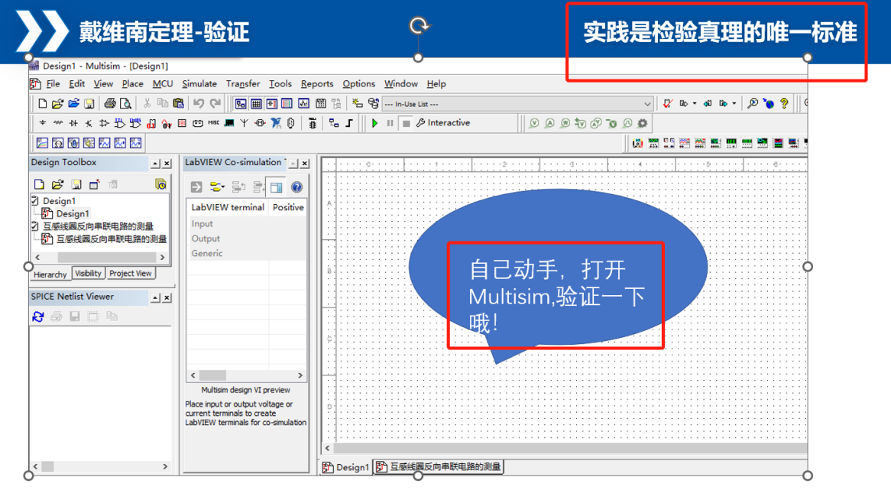
Task: Click the Design Toolbox horizontal scrollbar
Action: (100, 258)
